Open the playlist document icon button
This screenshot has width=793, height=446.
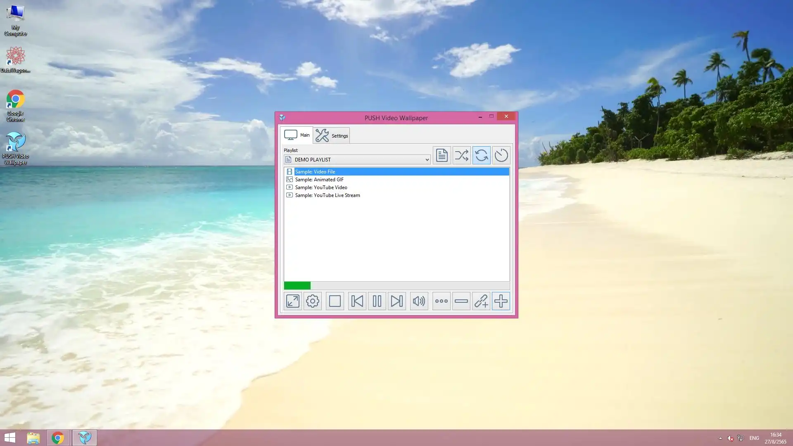pyautogui.click(x=442, y=155)
